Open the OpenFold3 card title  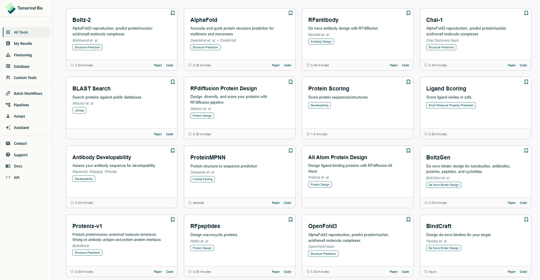tap(322, 226)
